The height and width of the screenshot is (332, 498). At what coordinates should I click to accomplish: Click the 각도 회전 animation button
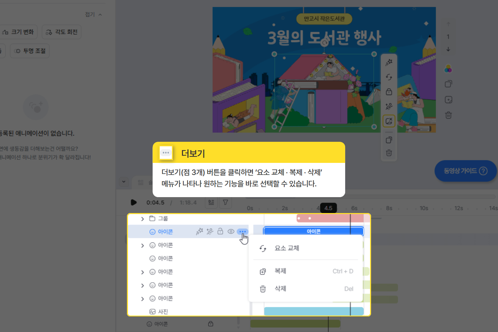tap(62, 32)
